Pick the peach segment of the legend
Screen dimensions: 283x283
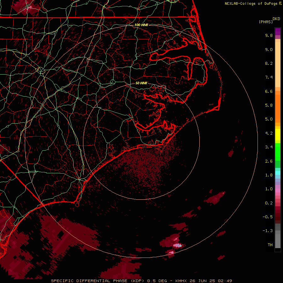278,63
